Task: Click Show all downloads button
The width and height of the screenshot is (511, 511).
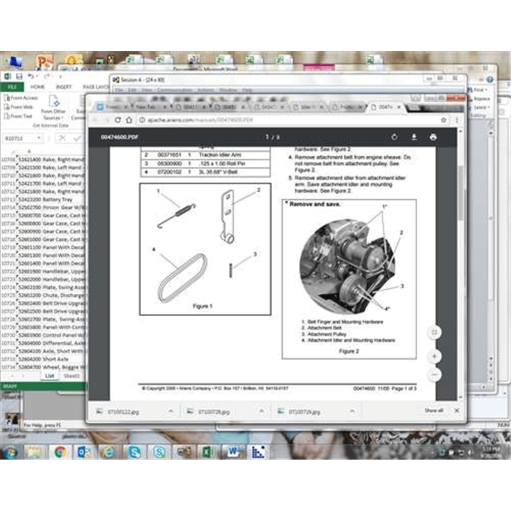Action: point(434,411)
